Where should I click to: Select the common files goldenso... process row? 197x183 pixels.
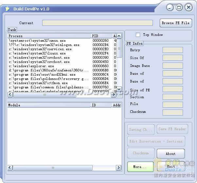[x=62, y=87]
